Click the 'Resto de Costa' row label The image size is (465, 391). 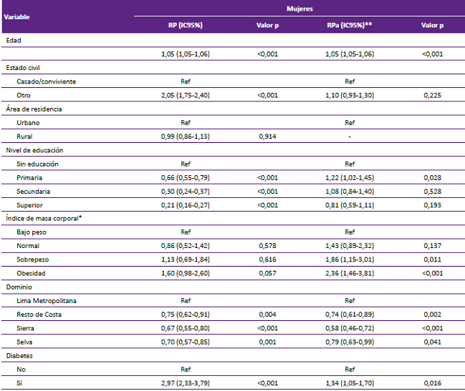click(39, 315)
